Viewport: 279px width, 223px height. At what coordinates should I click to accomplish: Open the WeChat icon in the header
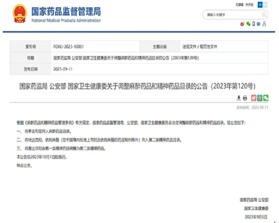(x=248, y=24)
